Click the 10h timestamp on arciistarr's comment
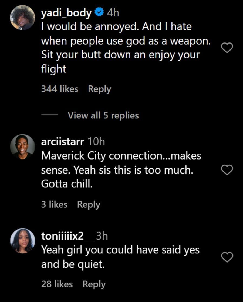 coord(96,141)
